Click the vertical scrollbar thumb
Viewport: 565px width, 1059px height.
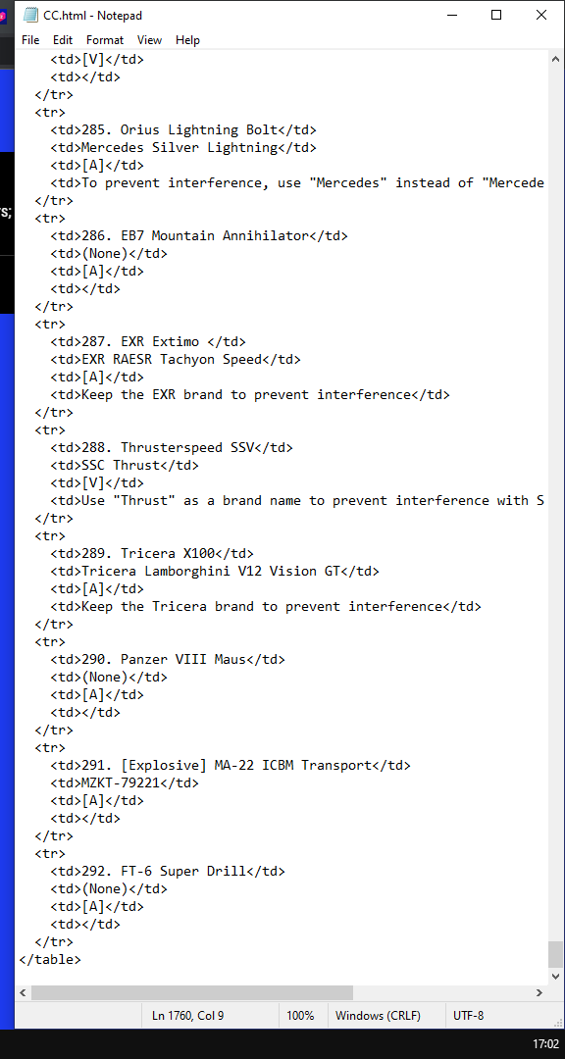click(555, 954)
